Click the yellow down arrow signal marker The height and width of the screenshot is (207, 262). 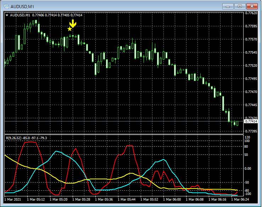(73, 24)
